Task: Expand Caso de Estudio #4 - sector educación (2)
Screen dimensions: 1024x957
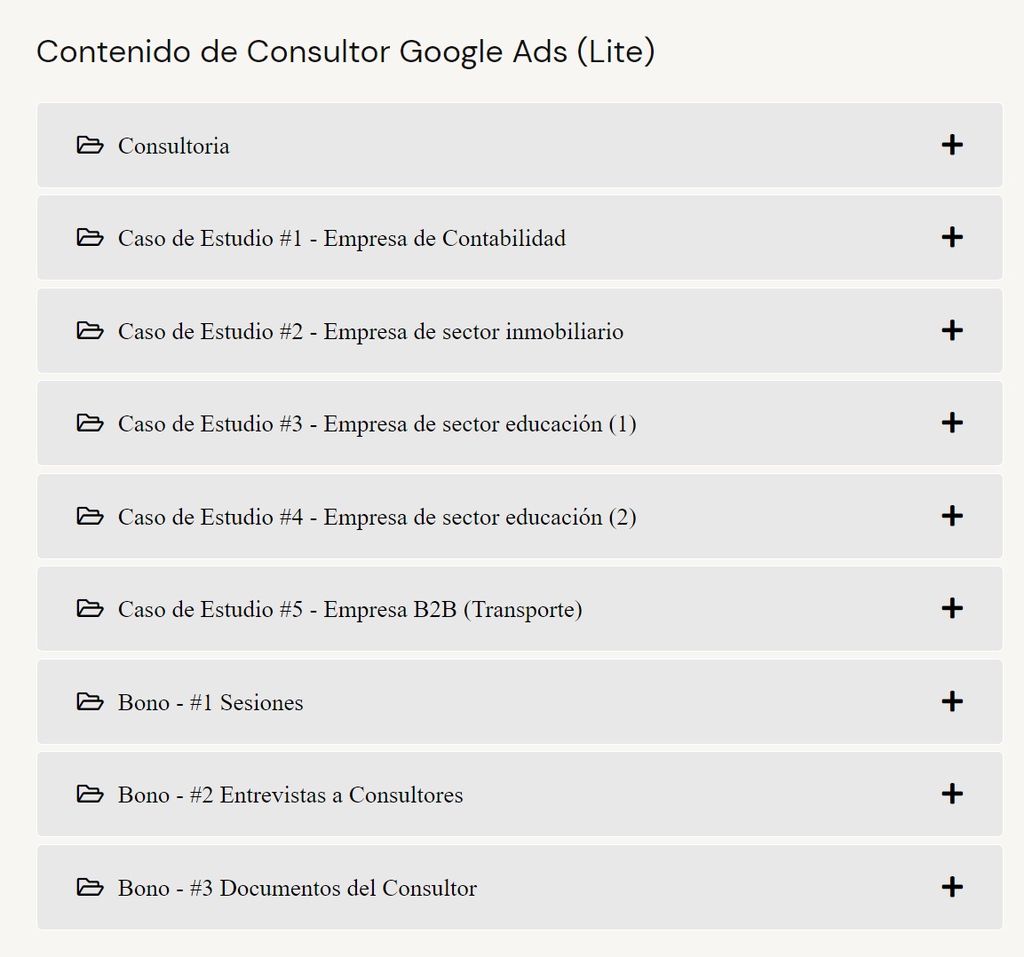Action: tap(951, 516)
